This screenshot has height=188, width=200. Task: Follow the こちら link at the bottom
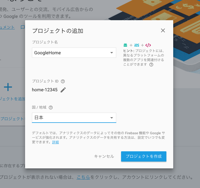[x=83, y=177]
